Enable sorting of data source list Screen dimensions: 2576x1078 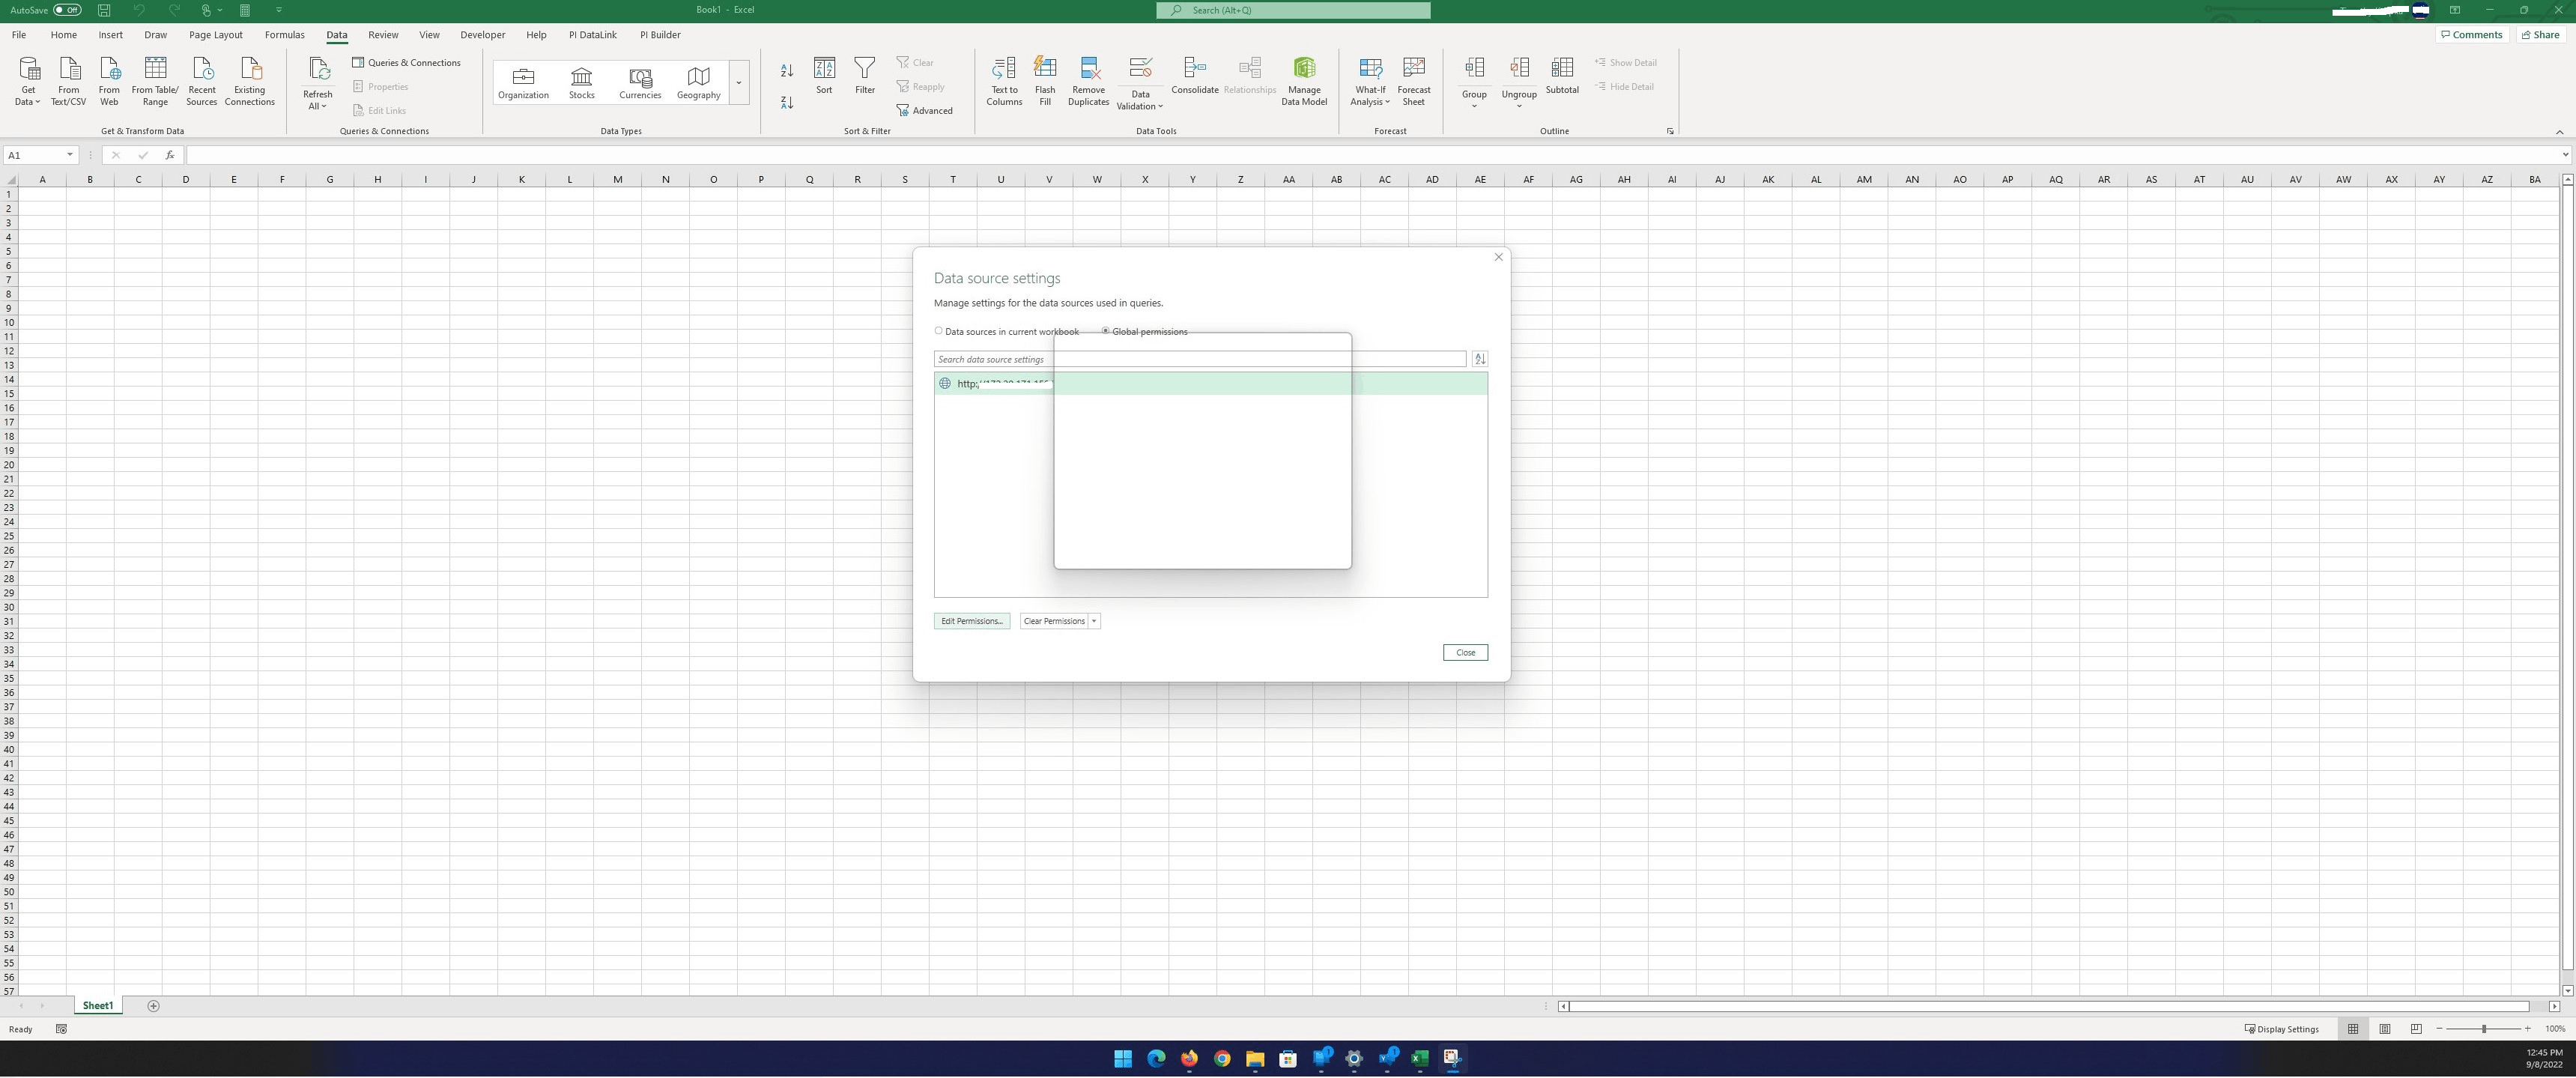tap(1480, 359)
